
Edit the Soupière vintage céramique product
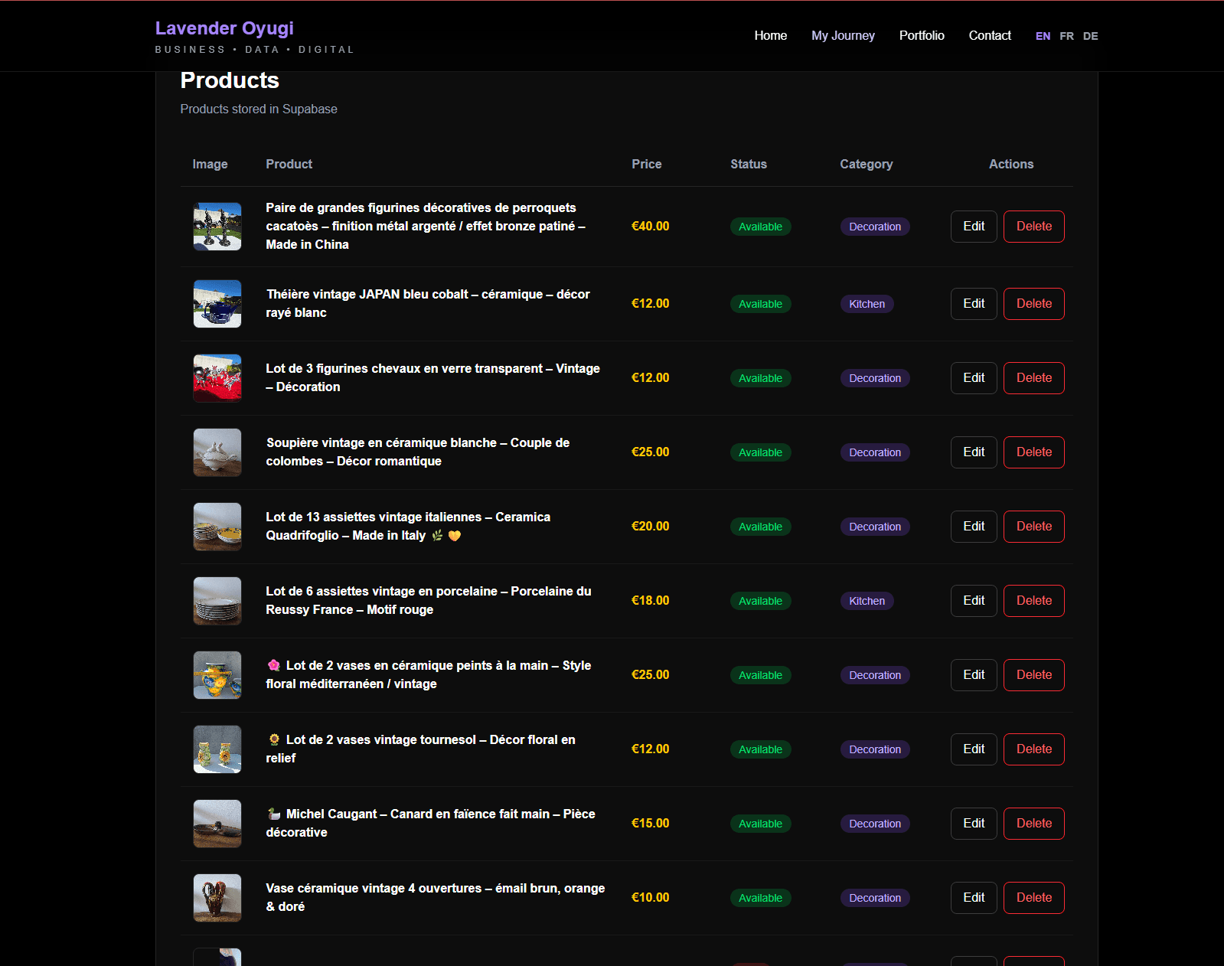coord(974,452)
